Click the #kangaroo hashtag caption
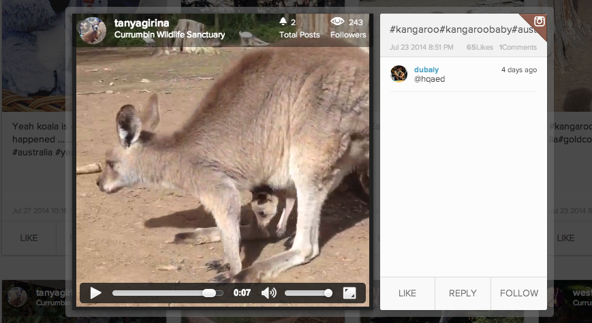This screenshot has height=323, width=592. coord(463,30)
